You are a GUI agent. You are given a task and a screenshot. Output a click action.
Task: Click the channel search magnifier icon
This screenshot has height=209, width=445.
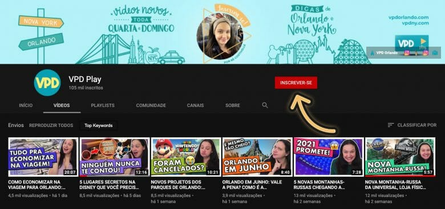tap(265, 105)
